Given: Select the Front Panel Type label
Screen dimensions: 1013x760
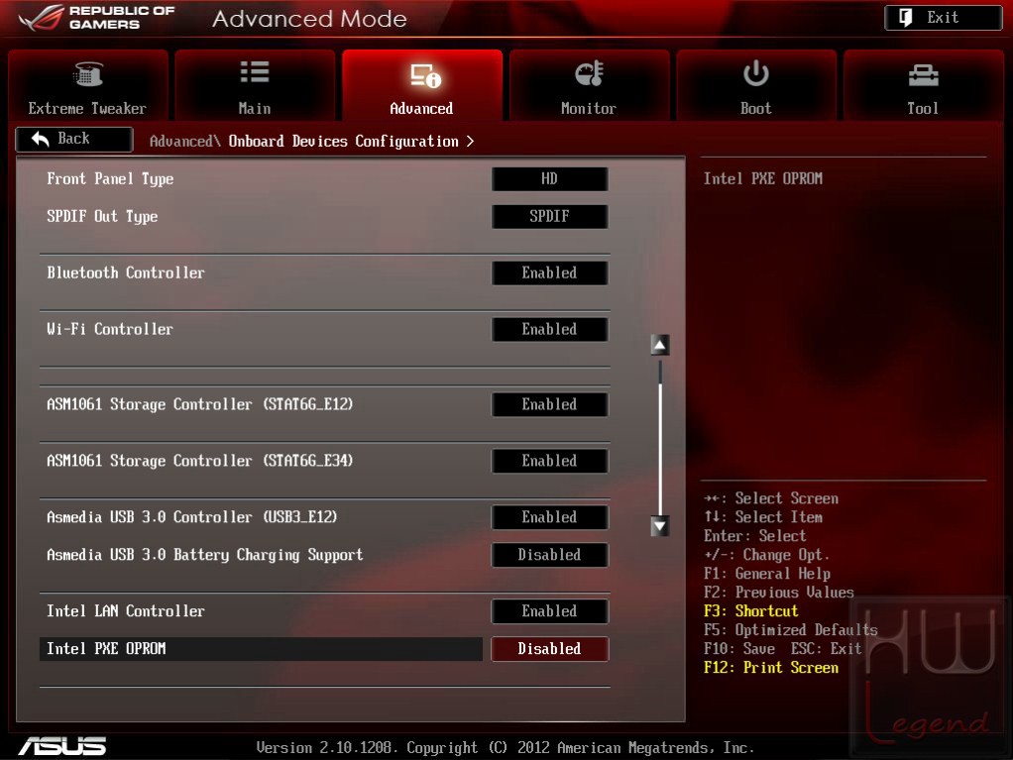Looking at the screenshot, I should click(110, 179).
